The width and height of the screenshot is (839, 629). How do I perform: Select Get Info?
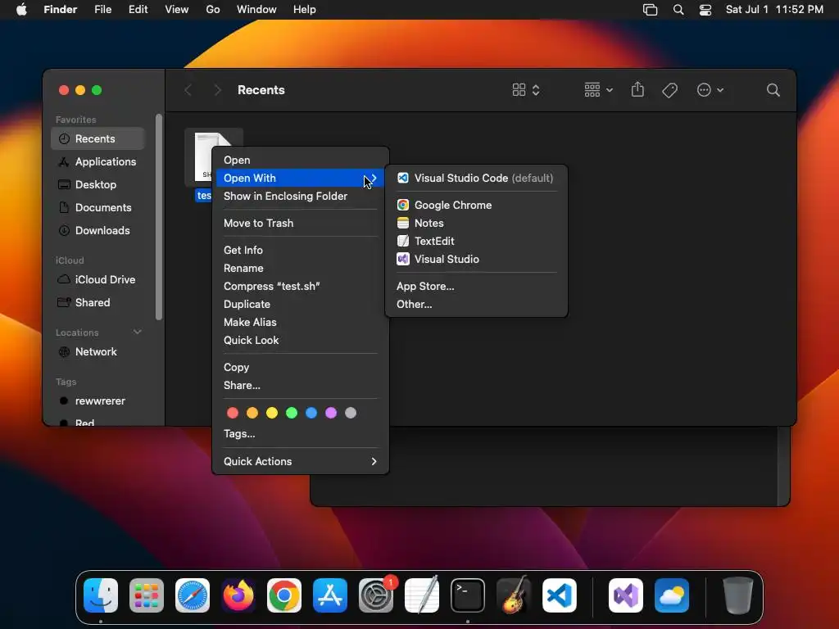tap(300, 250)
